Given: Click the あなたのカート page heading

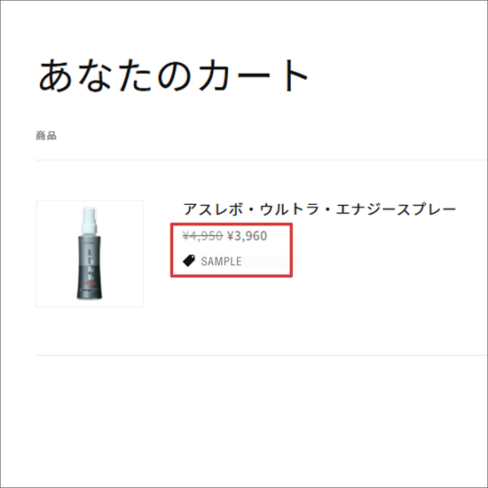Looking at the screenshot, I should [x=174, y=75].
